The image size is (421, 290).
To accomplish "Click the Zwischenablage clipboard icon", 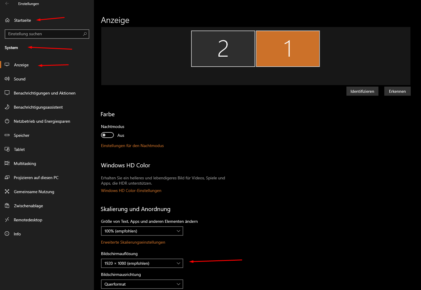I will pyautogui.click(x=7, y=205).
